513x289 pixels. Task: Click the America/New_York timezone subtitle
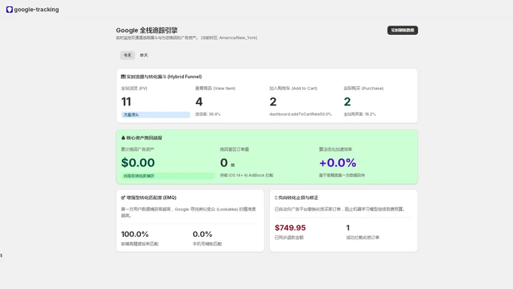tap(187, 38)
